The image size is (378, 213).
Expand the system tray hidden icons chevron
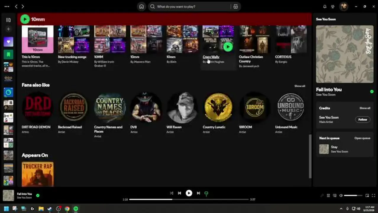[341, 209]
